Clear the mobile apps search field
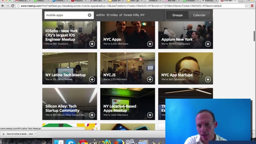This screenshot has width=256, height=144. (90, 15)
